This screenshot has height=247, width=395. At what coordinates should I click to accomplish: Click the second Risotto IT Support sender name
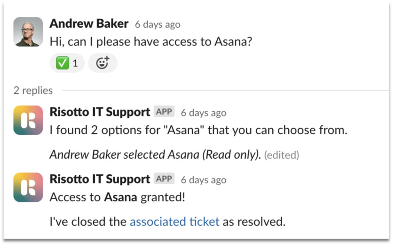pyautogui.click(x=100, y=179)
